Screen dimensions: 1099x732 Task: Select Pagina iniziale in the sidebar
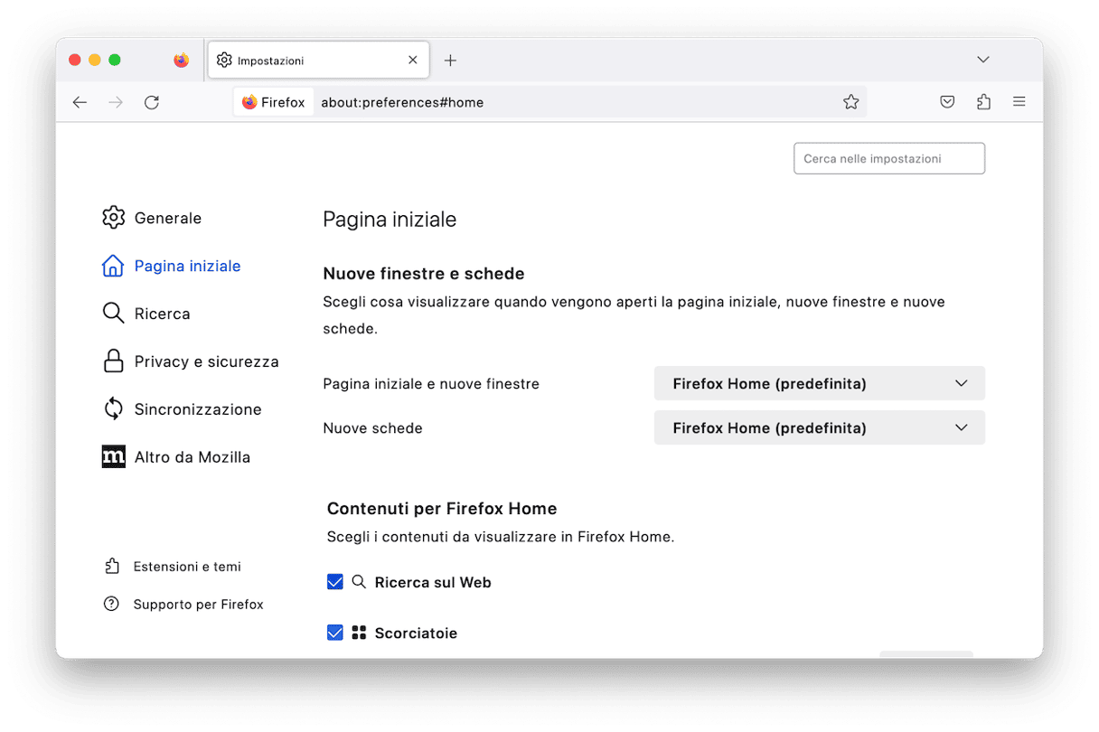coord(188,266)
